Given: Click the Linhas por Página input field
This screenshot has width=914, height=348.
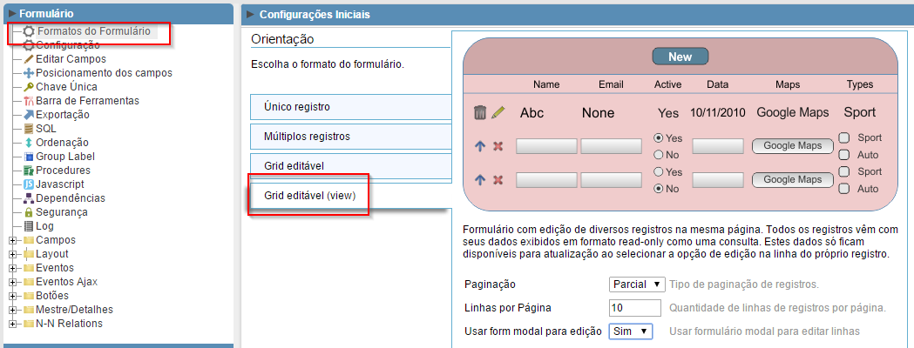Looking at the screenshot, I should (635, 308).
